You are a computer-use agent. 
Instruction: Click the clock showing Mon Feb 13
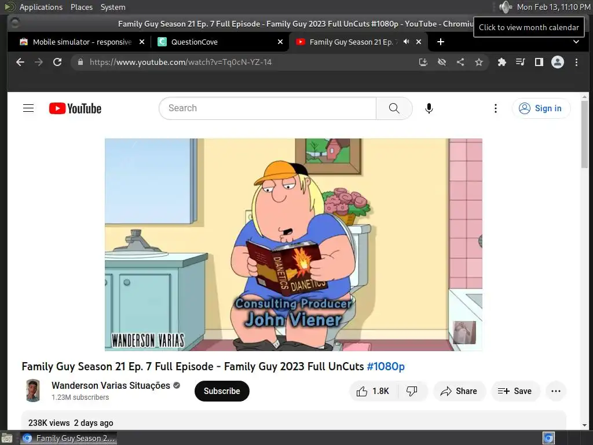point(553,7)
